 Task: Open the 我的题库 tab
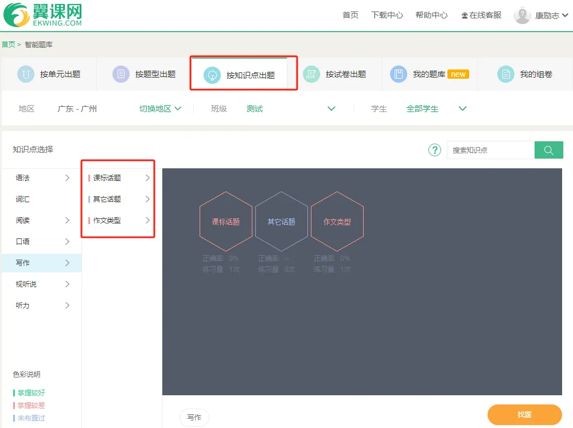(x=430, y=74)
